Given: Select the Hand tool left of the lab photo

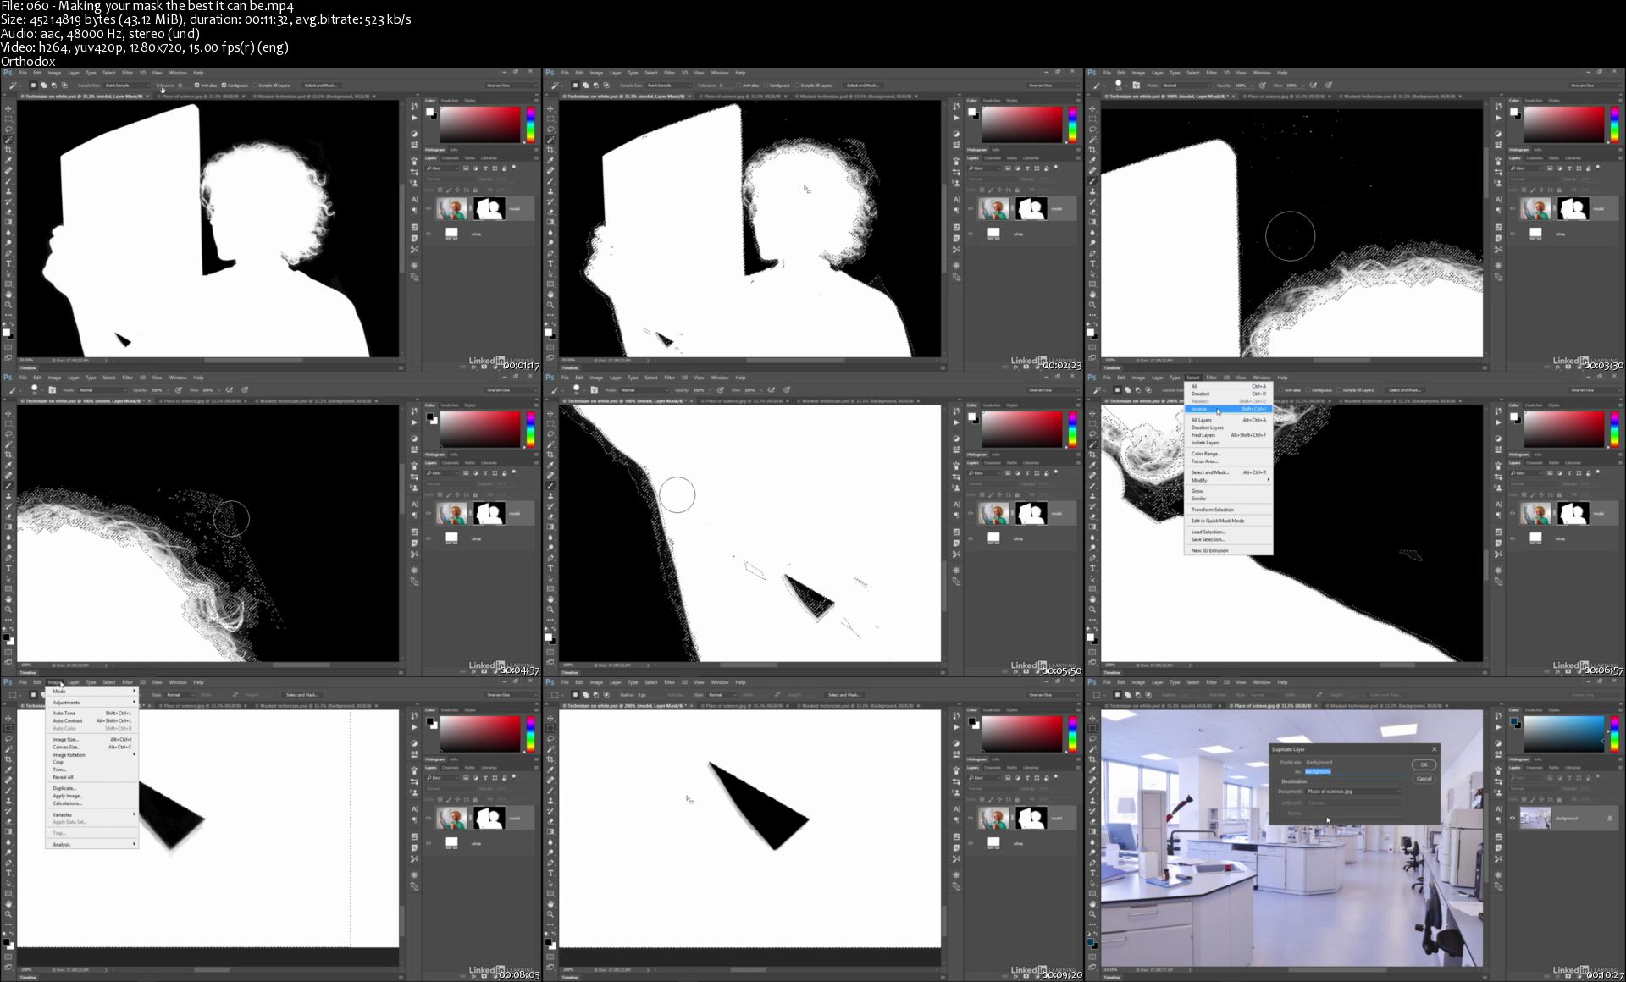Looking at the screenshot, I should pos(1092,904).
